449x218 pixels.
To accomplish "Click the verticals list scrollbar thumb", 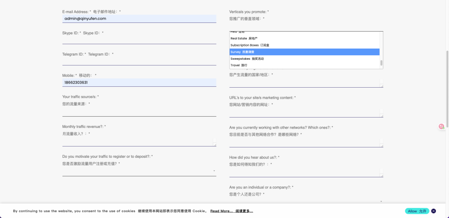I will (x=381, y=63).
